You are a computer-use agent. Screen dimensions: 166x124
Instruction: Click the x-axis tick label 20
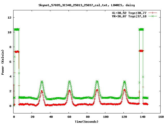(x=32, y=117)
